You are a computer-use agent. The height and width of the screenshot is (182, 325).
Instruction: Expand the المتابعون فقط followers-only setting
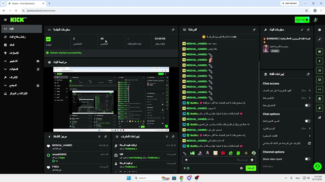click(x=287, y=98)
